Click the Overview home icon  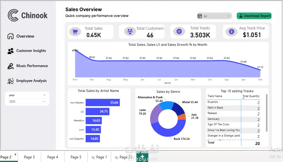point(10,36)
